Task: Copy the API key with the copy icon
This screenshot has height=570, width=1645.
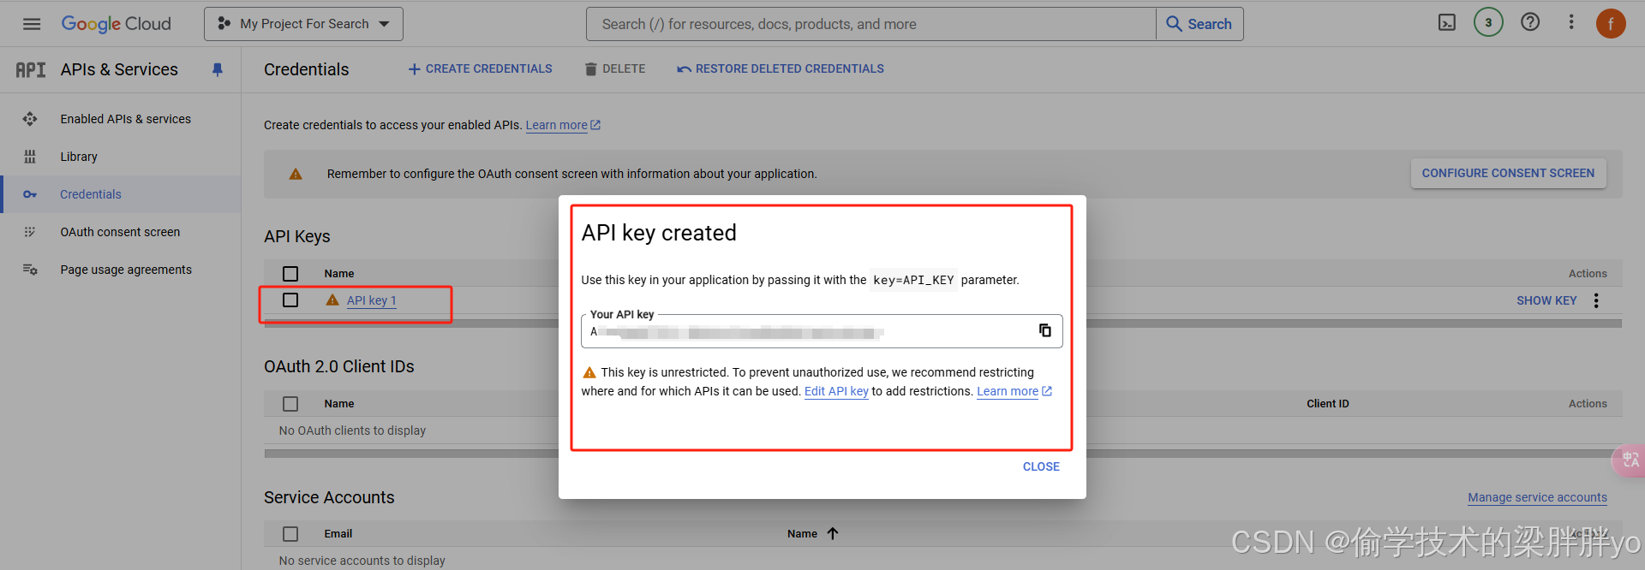Action: pos(1044,330)
